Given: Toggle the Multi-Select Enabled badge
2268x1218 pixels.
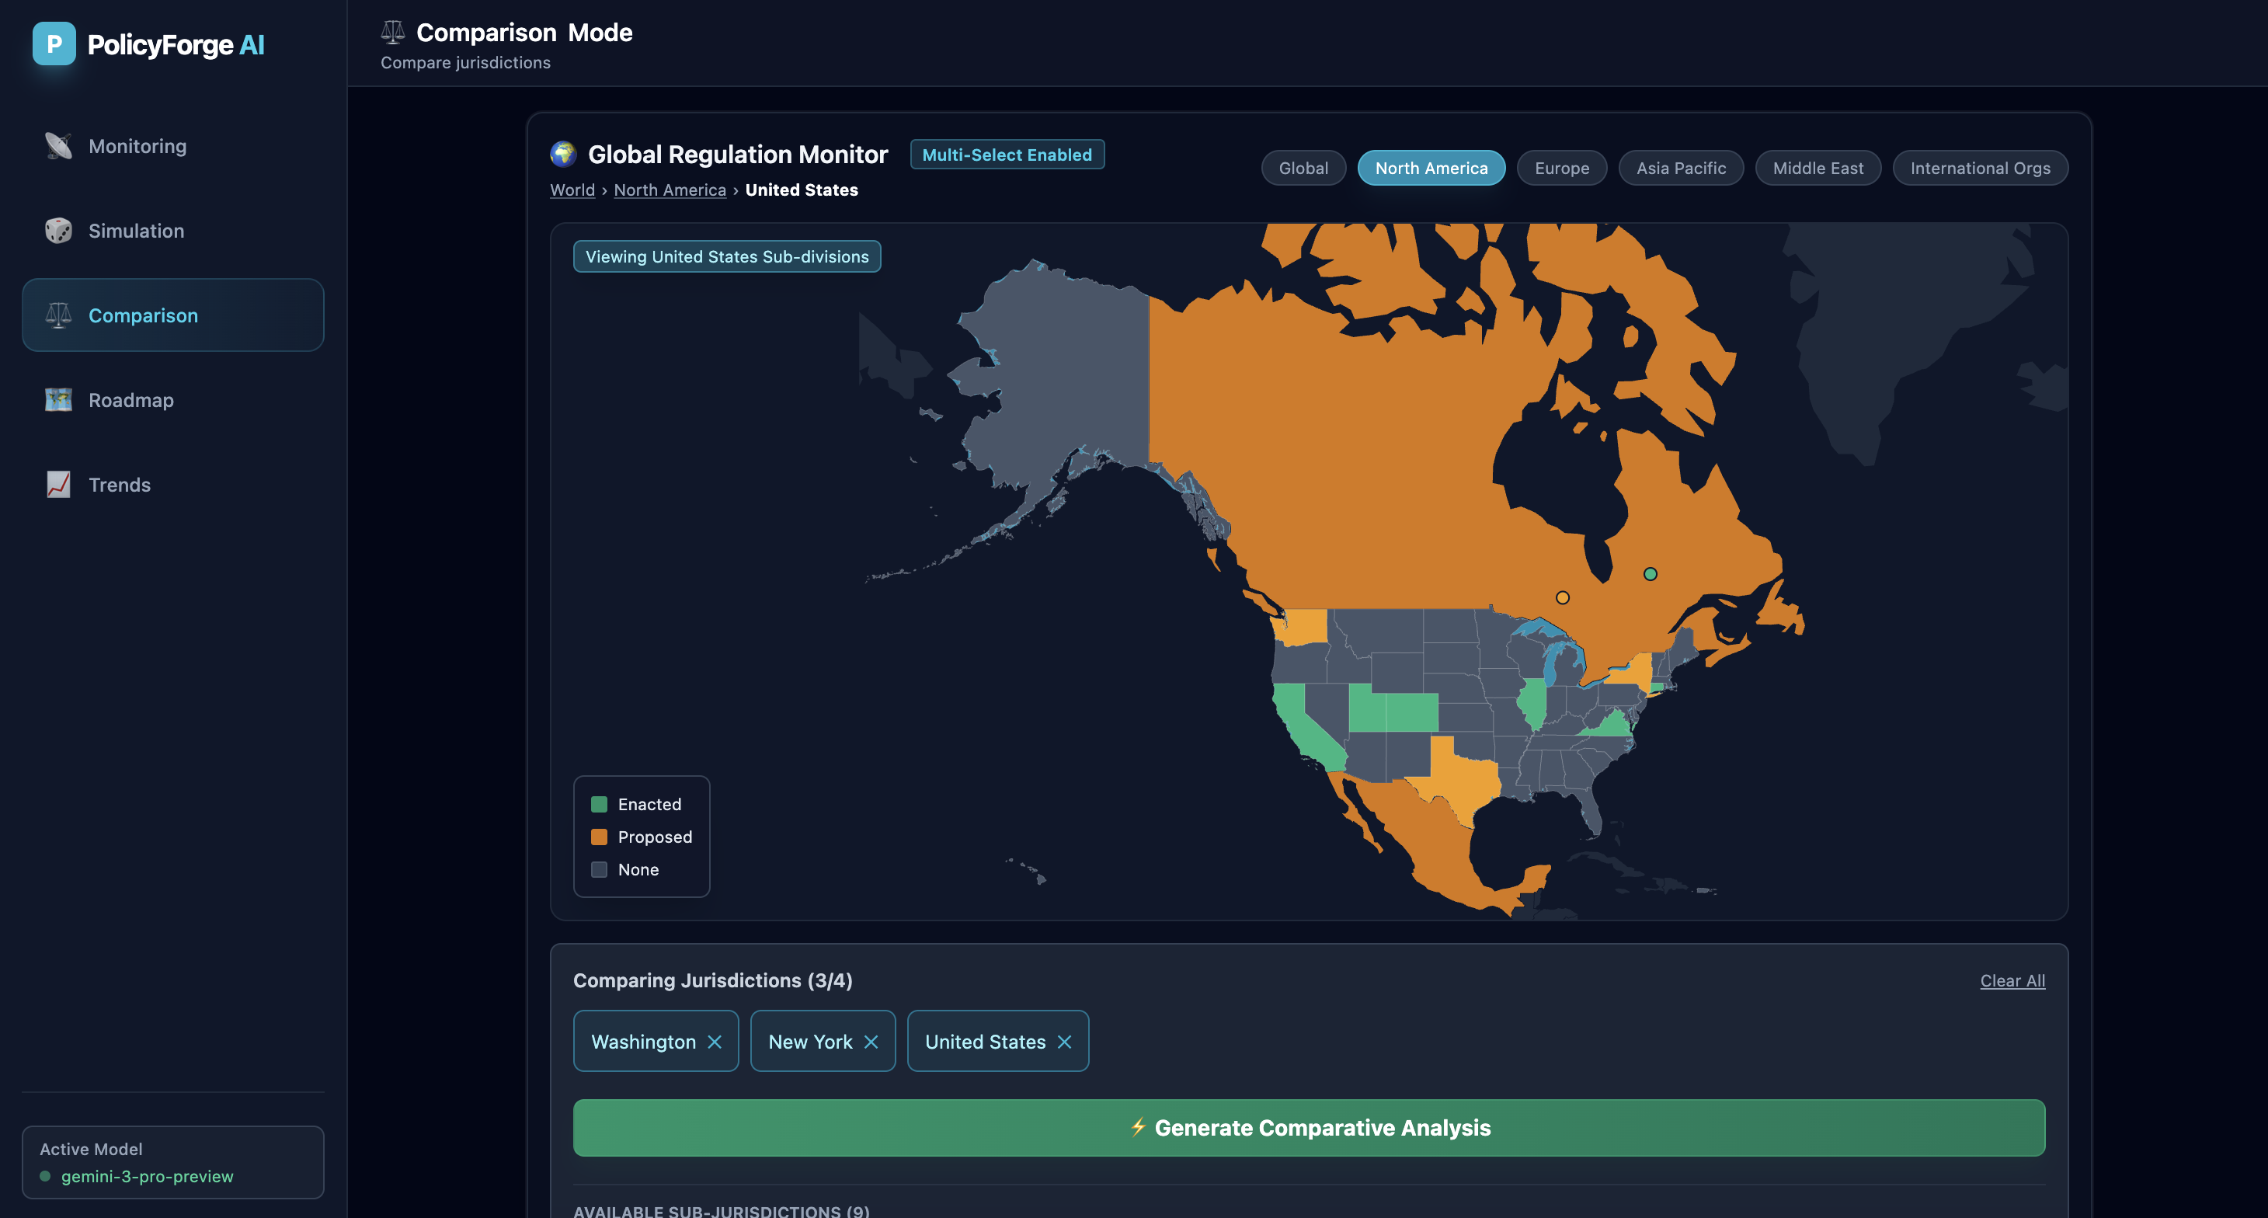Looking at the screenshot, I should pos(1007,155).
